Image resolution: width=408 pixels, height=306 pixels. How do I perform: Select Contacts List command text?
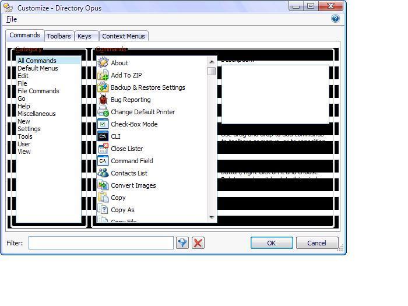tap(129, 173)
